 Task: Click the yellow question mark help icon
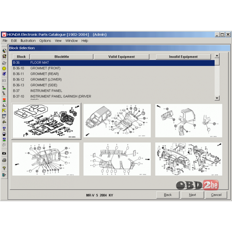(x=4, y=168)
